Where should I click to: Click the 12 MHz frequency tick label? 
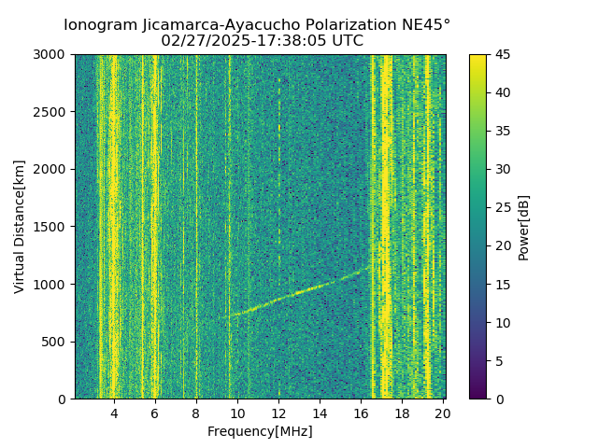[x=278, y=413]
